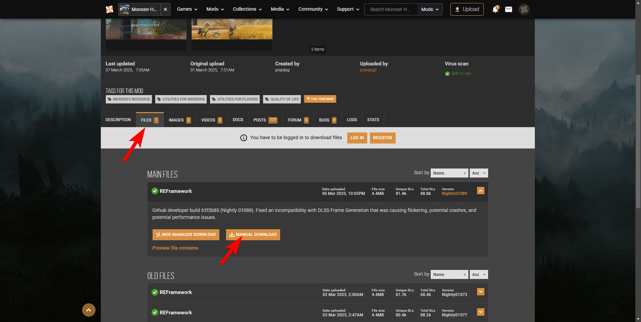Click the Safe to use virus scan status

tap(458, 73)
